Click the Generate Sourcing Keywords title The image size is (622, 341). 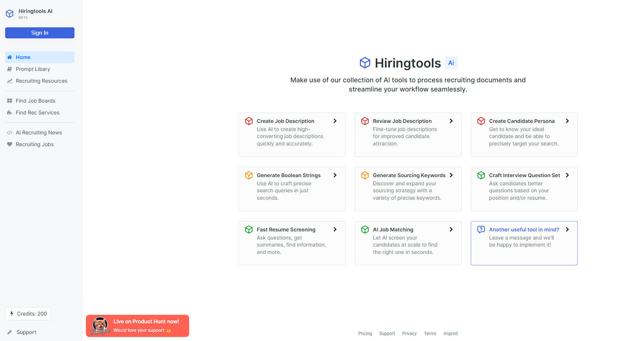409,175
